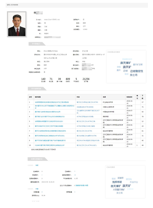Jump to last page with 末页 link
The image size is (153, 208).
click(54, 150)
